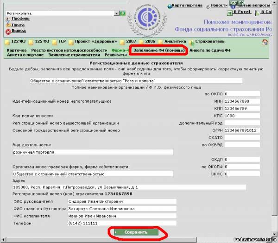The height and width of the screenshot is (243, 278).
Task: Open Почта mail link
Action: [x=18, y=25]
